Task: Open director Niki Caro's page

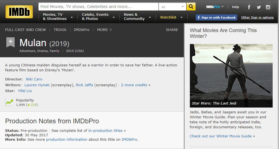Action: [x=34, y=79]
